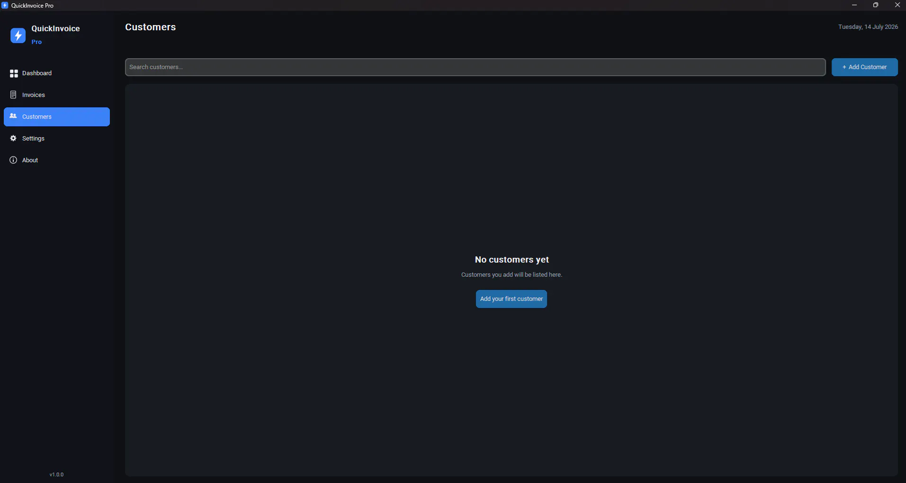Click the Settings gear icon

(13, 138)
